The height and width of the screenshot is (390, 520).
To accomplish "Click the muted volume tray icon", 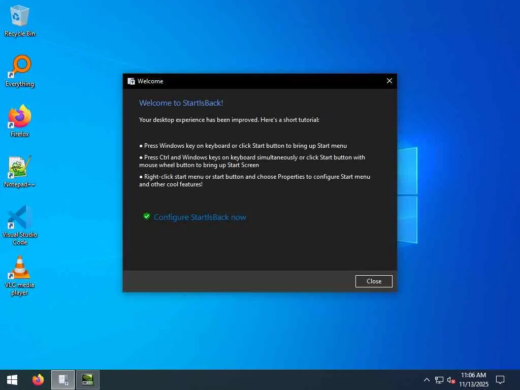I will pyautogui.click(x=451, y=380).
